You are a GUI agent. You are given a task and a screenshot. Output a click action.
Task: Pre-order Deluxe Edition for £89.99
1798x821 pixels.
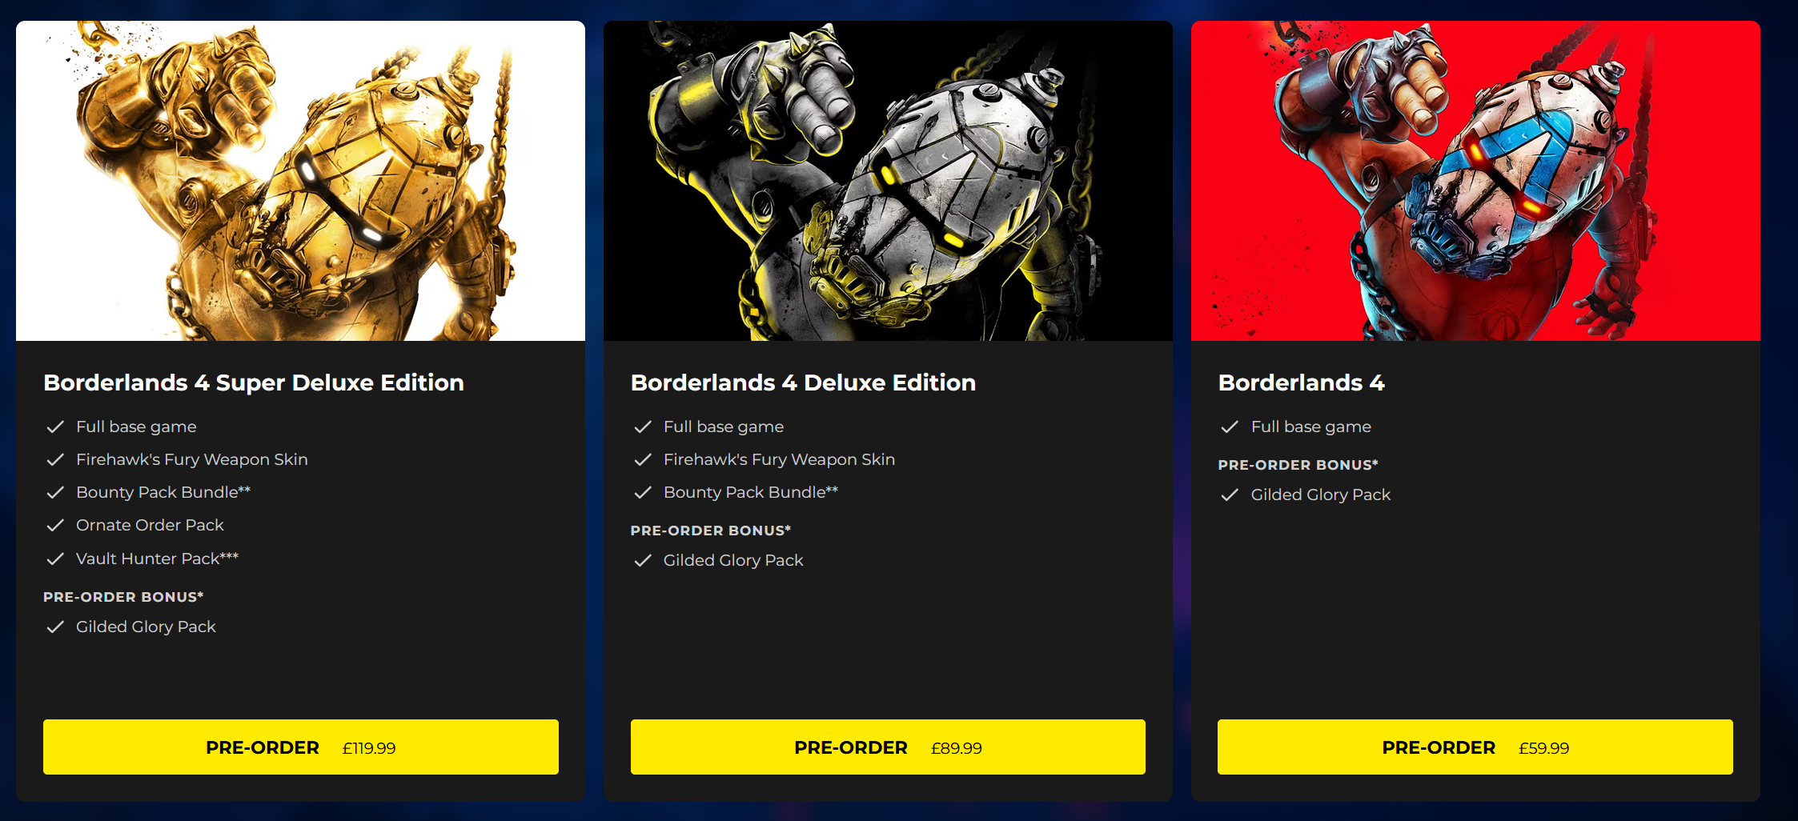[888, 747]
